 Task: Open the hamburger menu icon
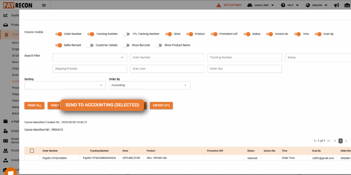(x=44, y=5)
